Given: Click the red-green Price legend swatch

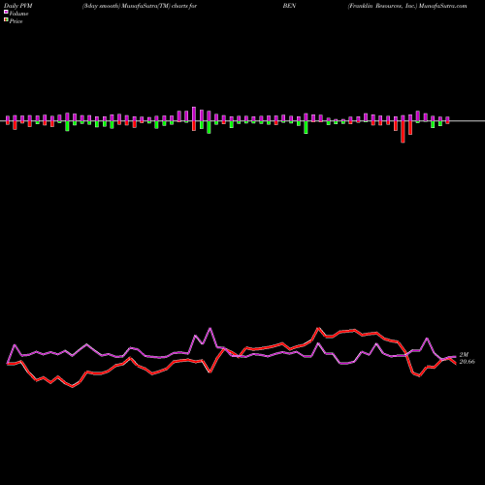Looking at the screenshot, I should point(6,20).
